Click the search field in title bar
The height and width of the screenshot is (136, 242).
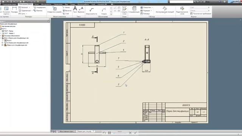tap(181, 2)
